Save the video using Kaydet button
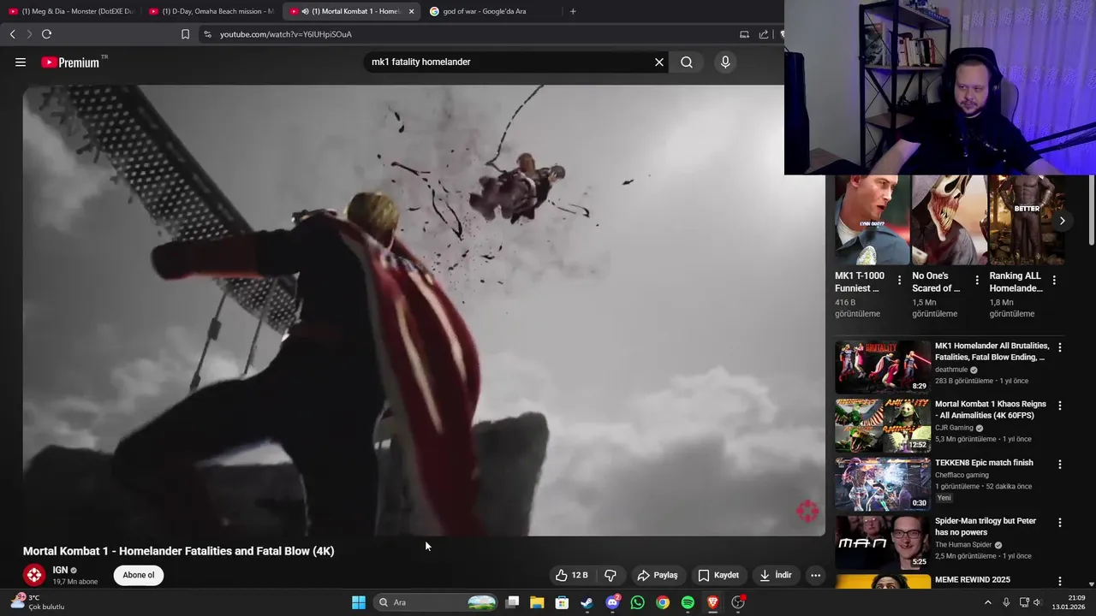This screenshot has height=616, width=1096. (718, 575)
